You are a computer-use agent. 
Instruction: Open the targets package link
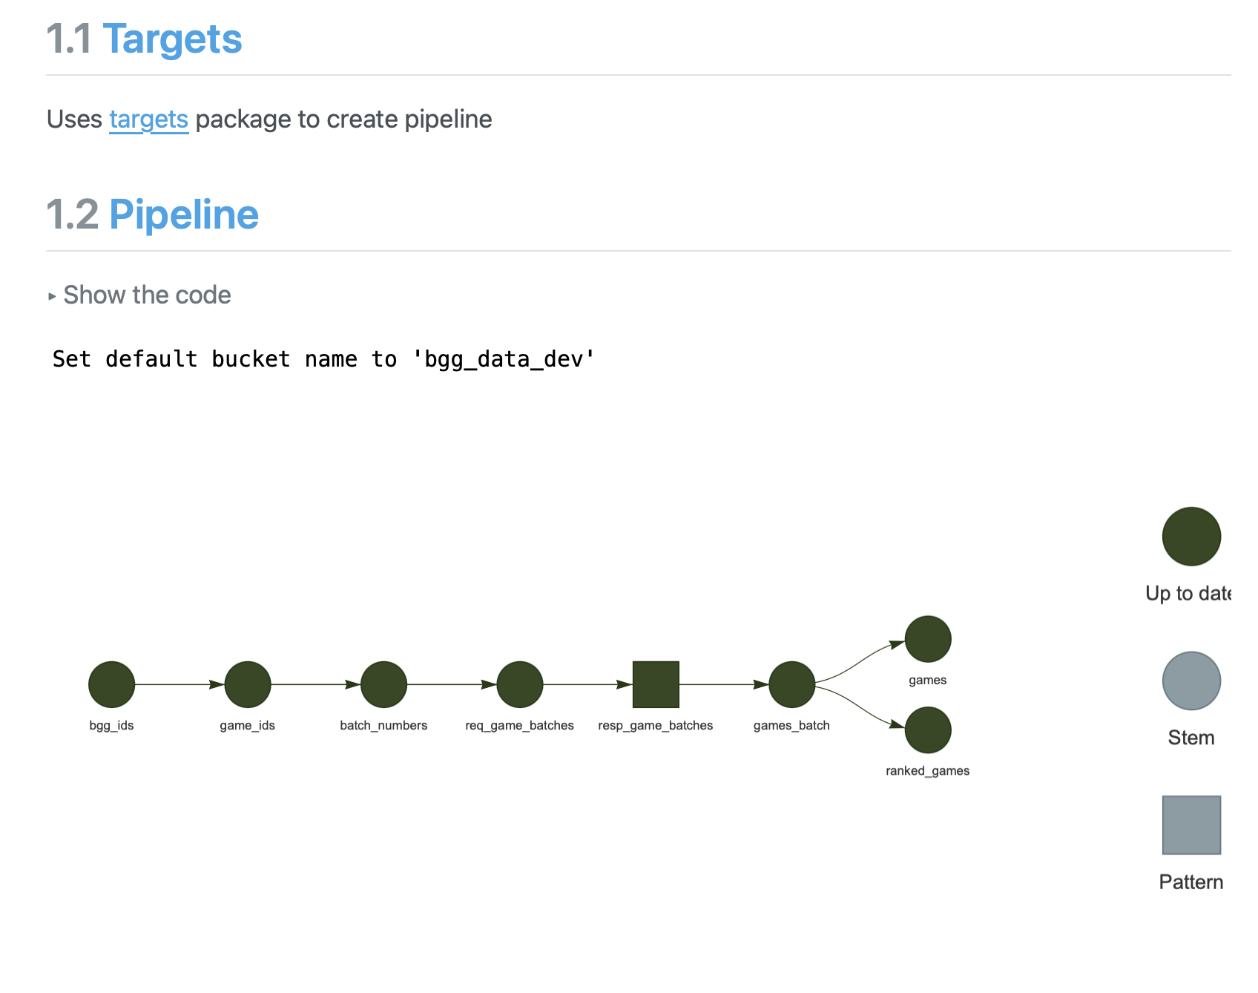(x=149, y=119)
